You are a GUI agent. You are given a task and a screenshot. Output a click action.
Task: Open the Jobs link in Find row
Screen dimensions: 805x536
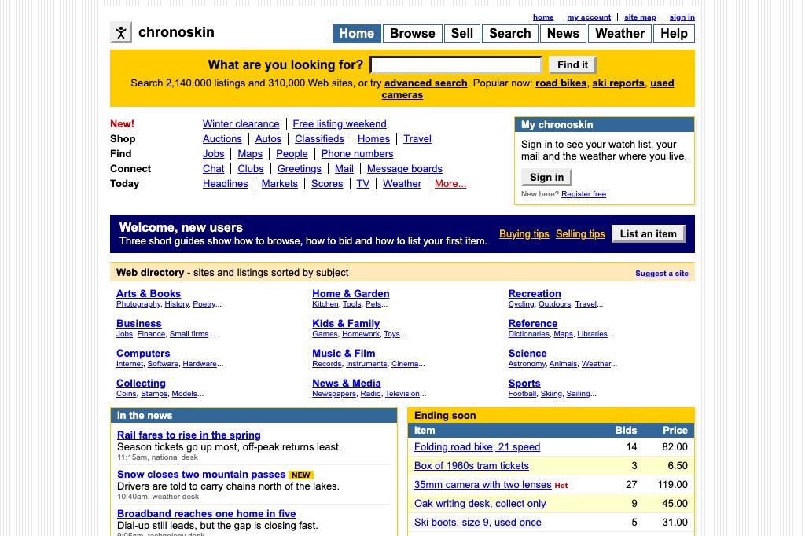point(213,153)
